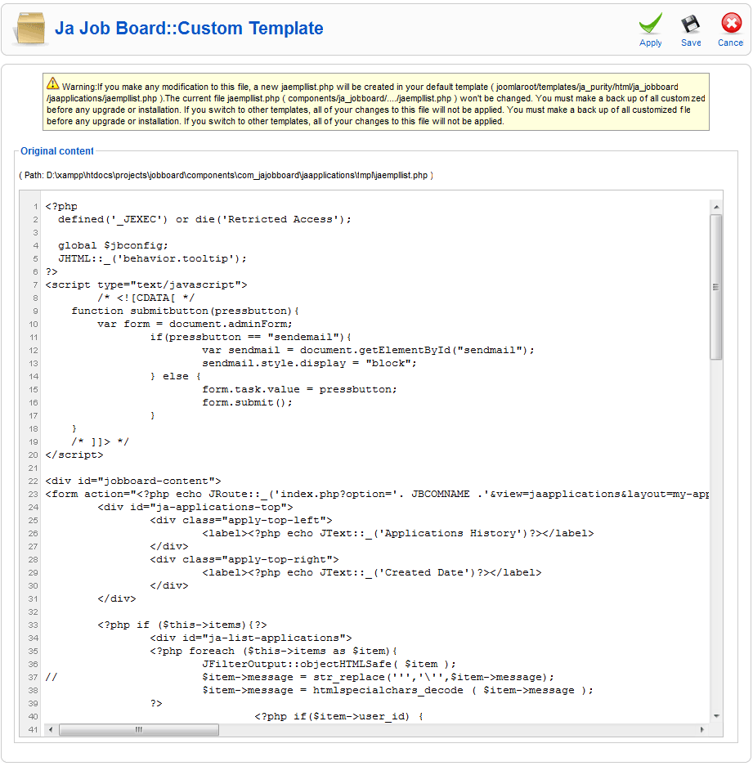Click the 'JFilterOutput::objectHTMLSafe' line
Image resolution: width=753 pixels, height=766 pixels.
coord(329,664)
